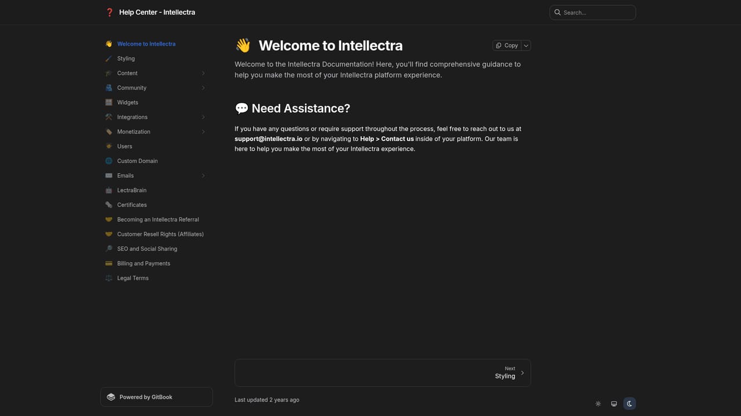Viewport: 741px width, 416px height.
Task: Select system theme with monitor icon
Action: [614, 404]
